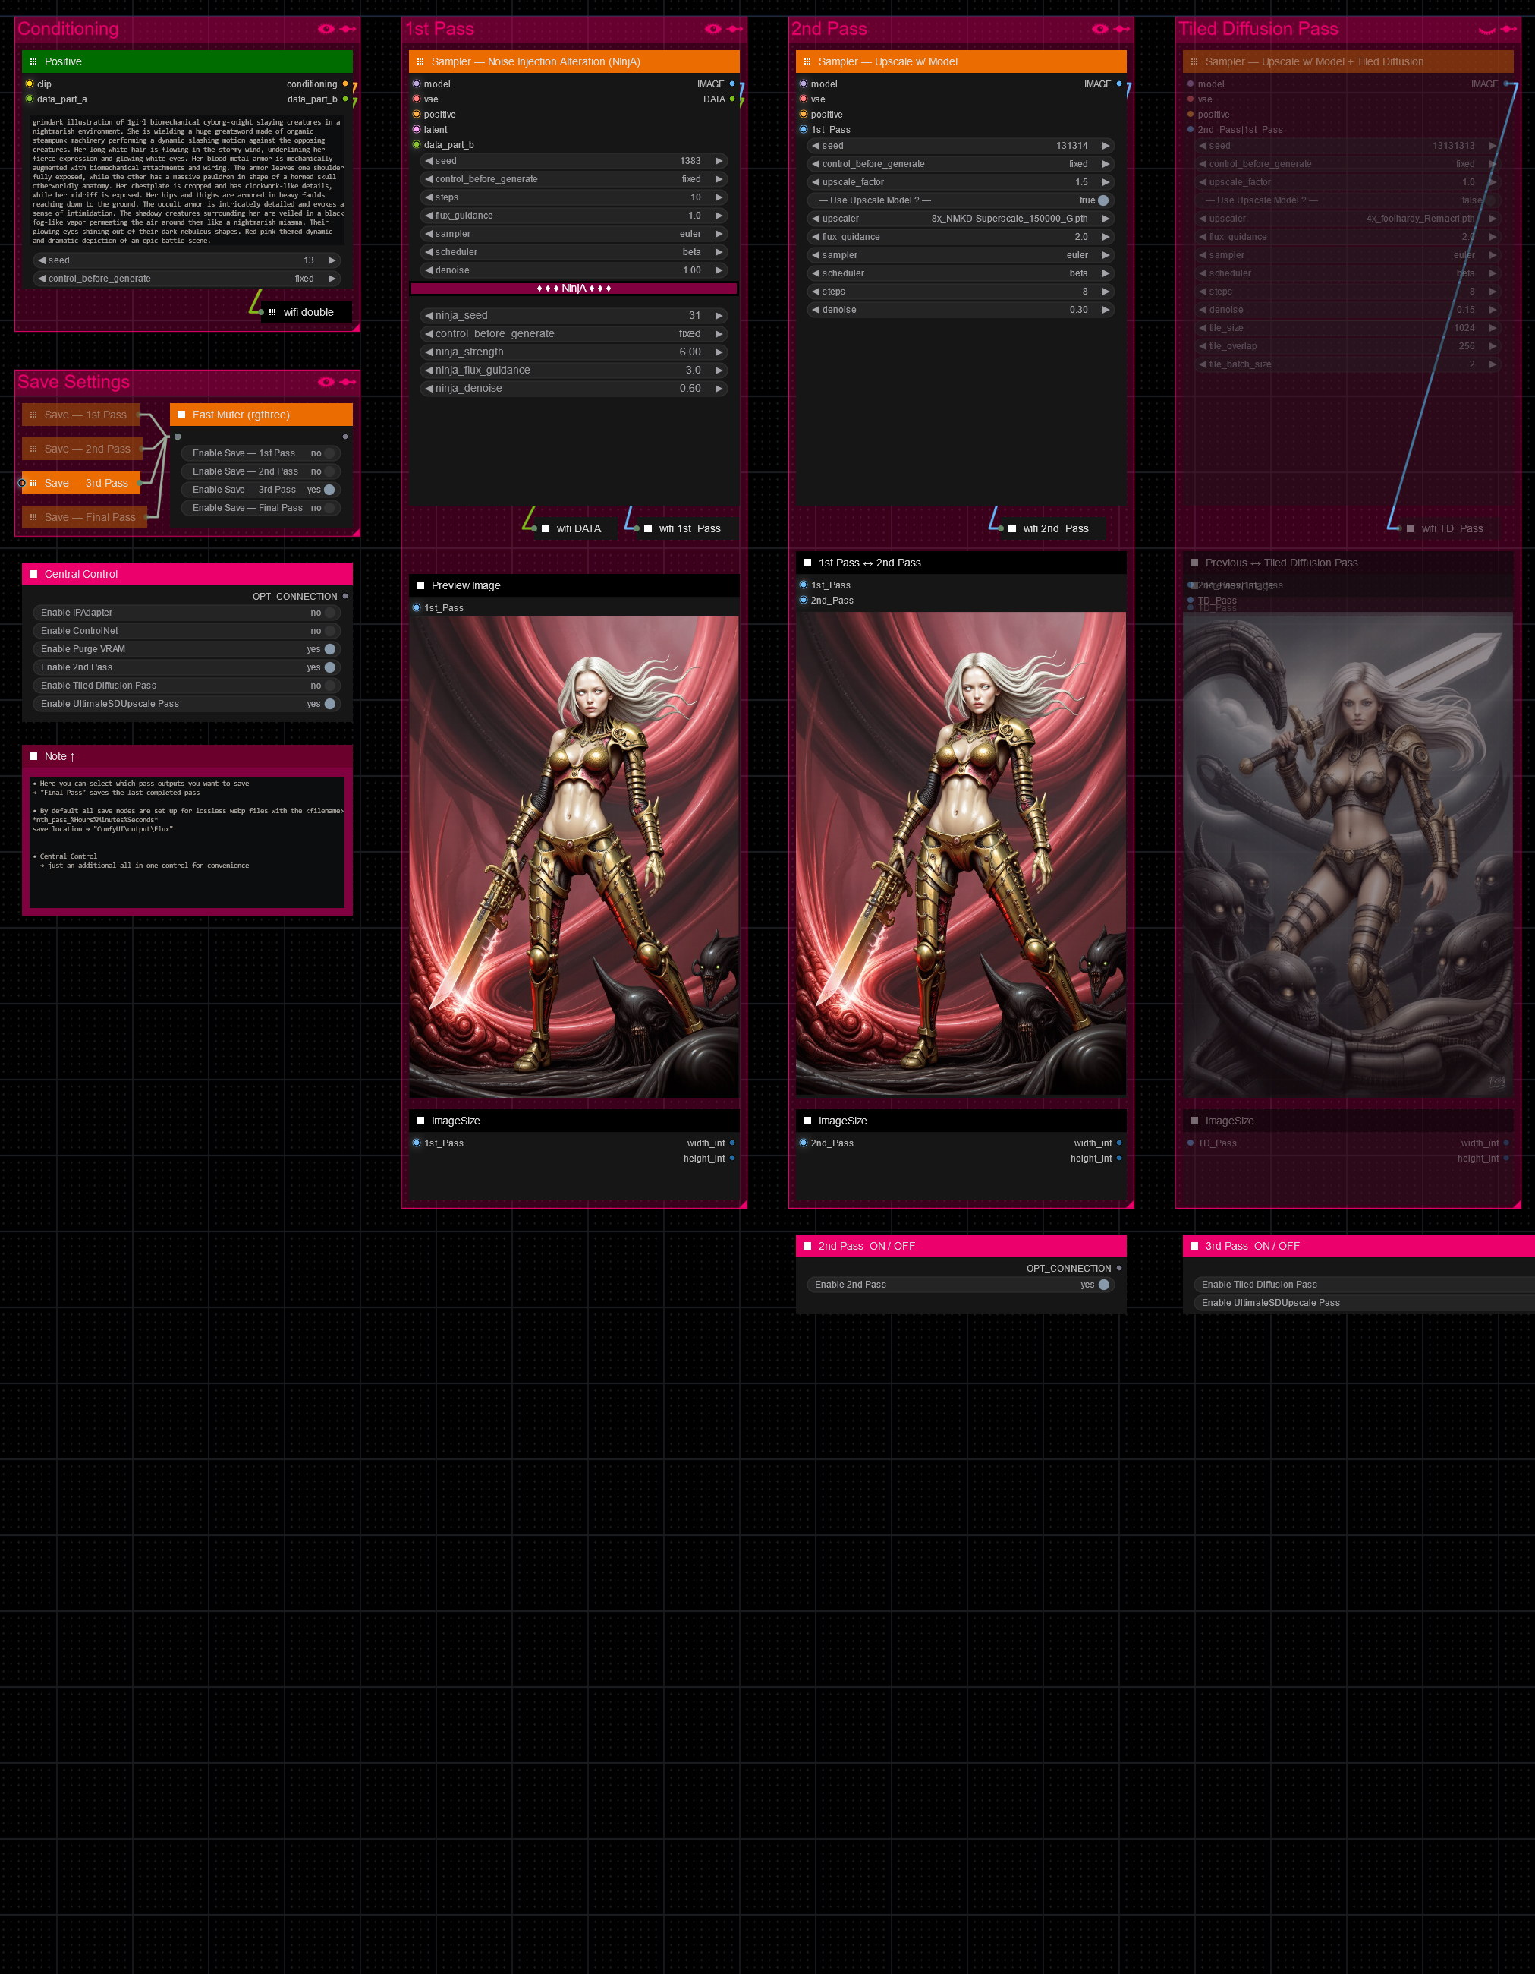1535x1974 pixels.
Task: Click the positive prompt text box
Action: [x=187, y=181]
